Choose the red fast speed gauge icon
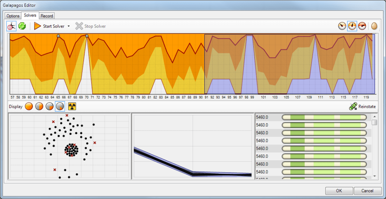Screen dimensions: 386x199 (362, 26)
